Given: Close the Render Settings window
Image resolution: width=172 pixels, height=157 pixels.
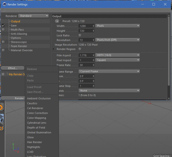Looking at the screenshot, I should click(x=165, y=4).
